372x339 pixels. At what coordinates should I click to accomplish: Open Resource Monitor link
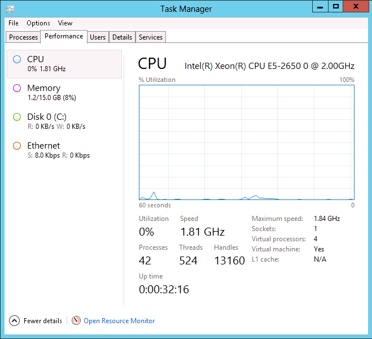coord(119,321)
